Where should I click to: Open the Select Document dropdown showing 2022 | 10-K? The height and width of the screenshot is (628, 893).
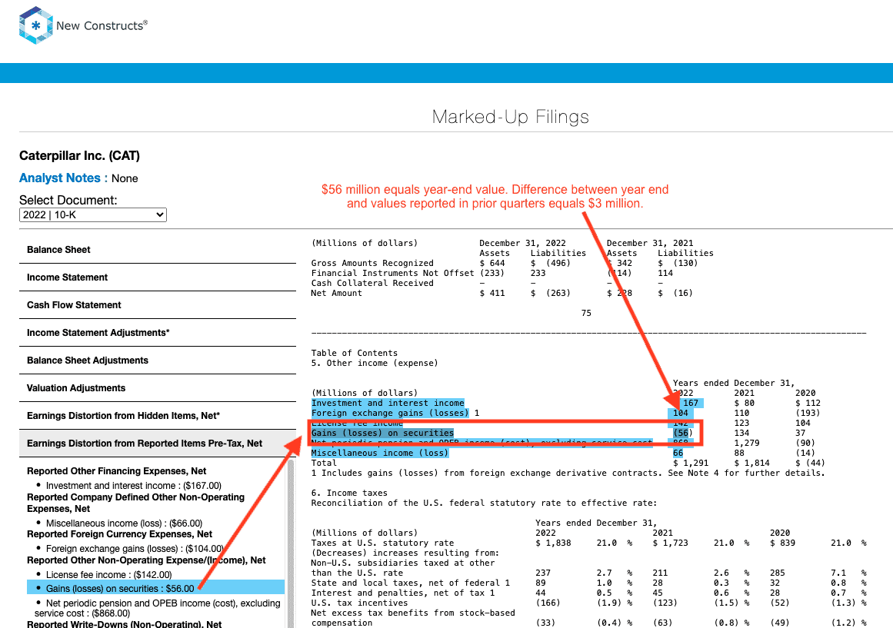click(93, 214)
